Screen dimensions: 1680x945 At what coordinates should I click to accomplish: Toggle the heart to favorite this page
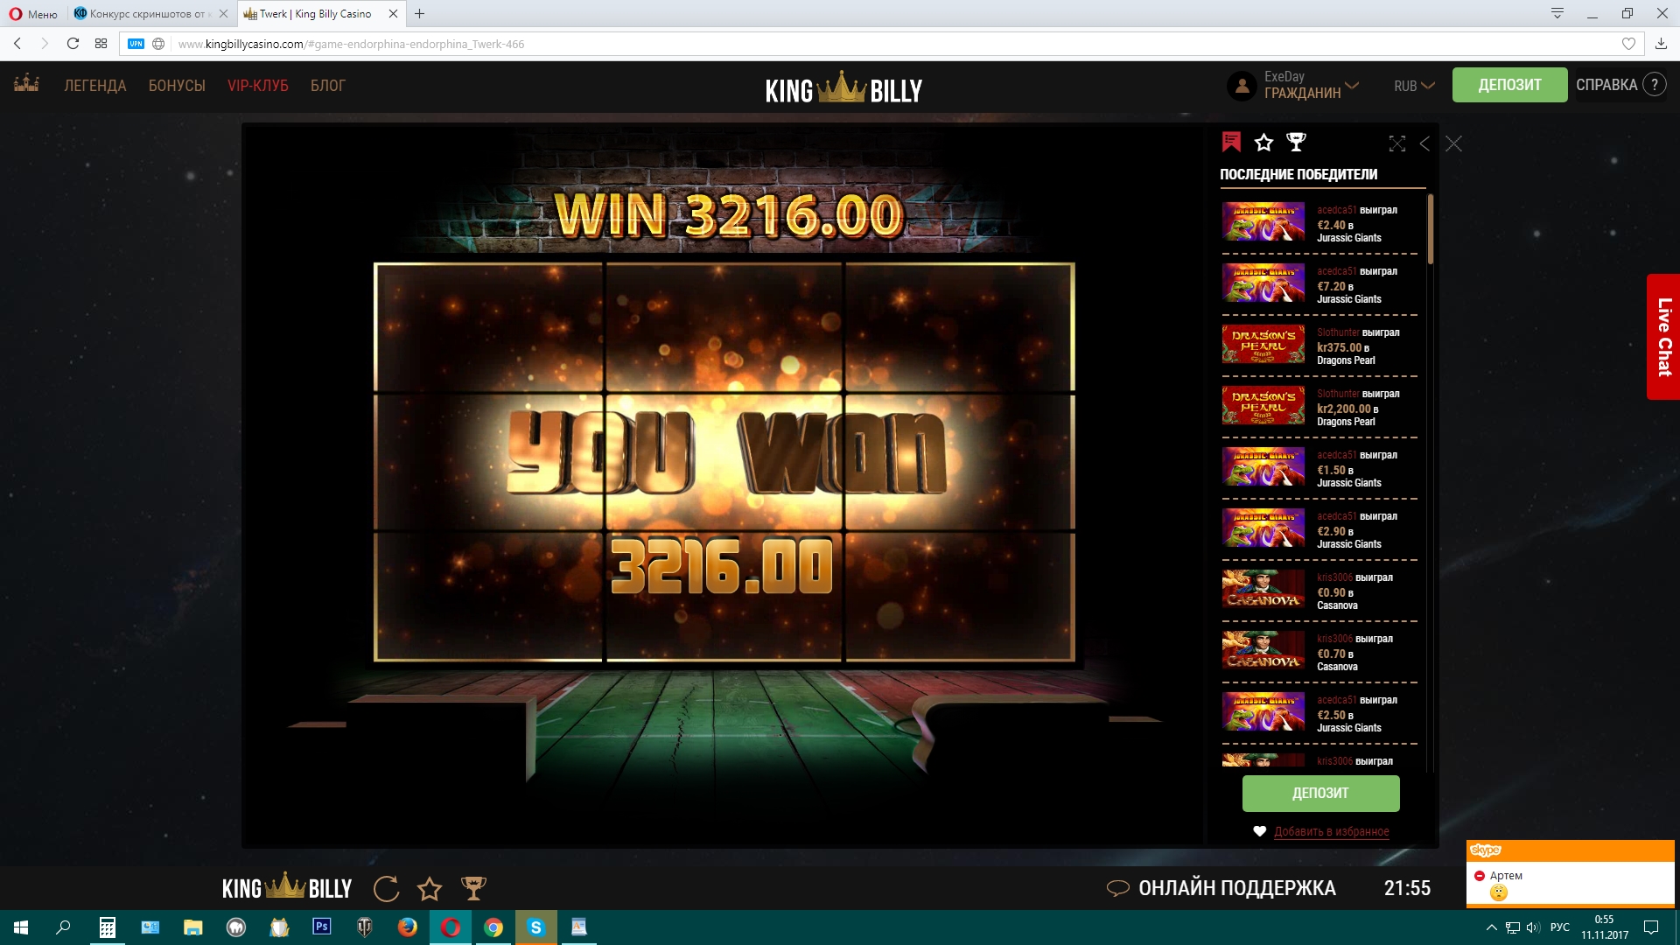point(1629,44)
